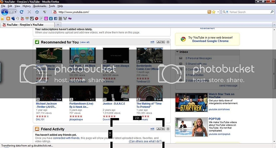276x148 pixels.
Task: Bookmark this page with the star icon
Action: (x=214, y=12)
